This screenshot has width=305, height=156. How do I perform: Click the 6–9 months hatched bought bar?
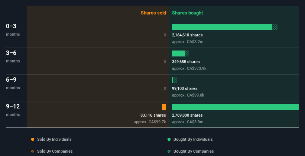pos(175,80)
